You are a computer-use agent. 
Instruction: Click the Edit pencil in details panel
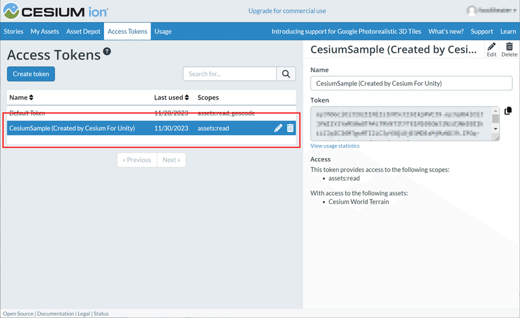[x=491, y=49]
